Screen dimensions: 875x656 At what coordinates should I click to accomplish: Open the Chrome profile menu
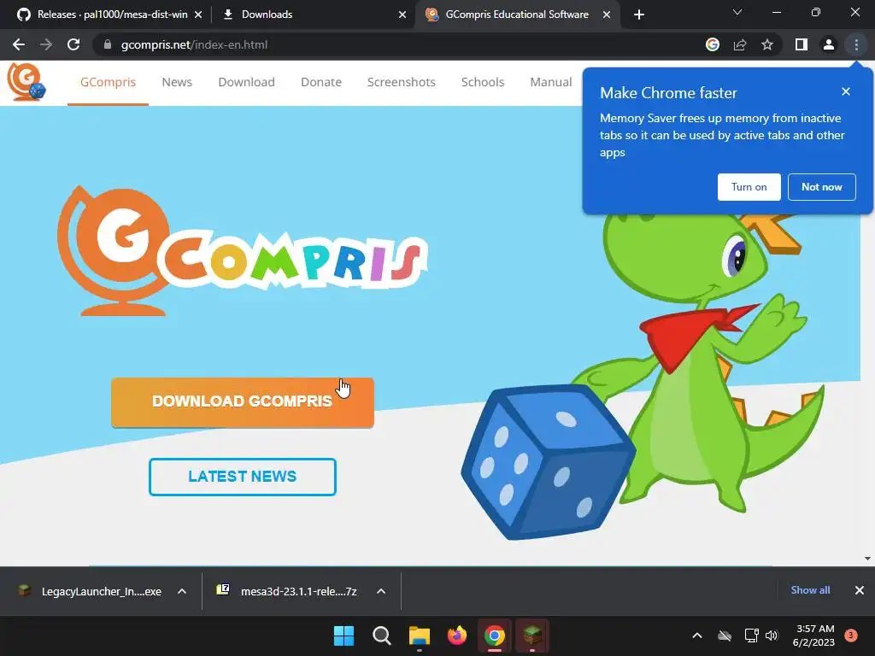(829, 44)
